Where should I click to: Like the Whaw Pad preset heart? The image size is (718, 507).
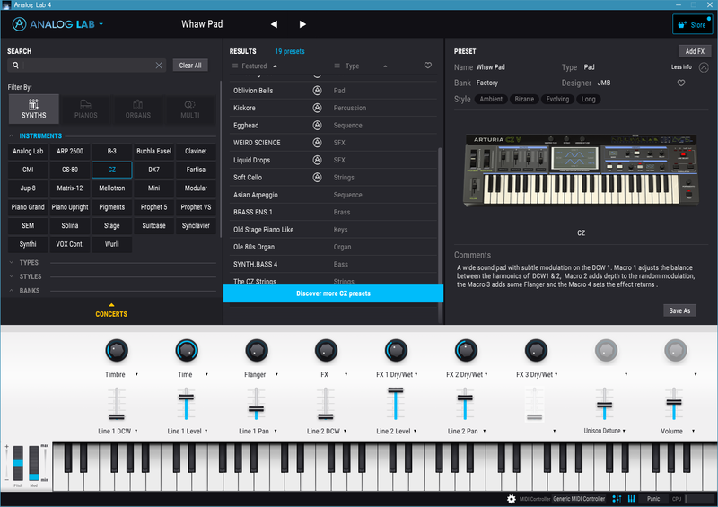point(681,83)
